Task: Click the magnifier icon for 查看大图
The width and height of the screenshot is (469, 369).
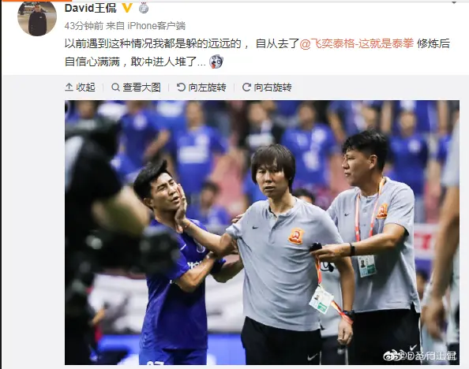Action: coord(115,88)
